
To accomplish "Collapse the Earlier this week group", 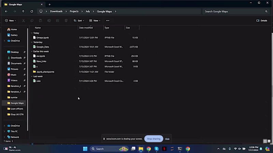I will pyautogui.click(x=32, y=52).
